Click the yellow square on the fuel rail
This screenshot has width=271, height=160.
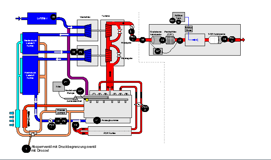(x=87, y=100)
